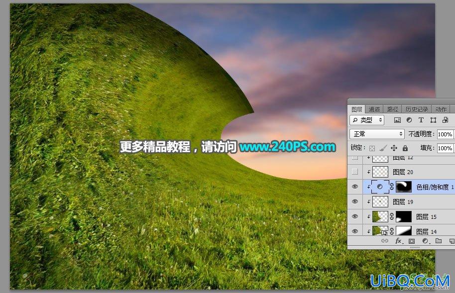455x293 pixels.
Task: Select layer 图层 20 by name
Action: tap(403, 172)
